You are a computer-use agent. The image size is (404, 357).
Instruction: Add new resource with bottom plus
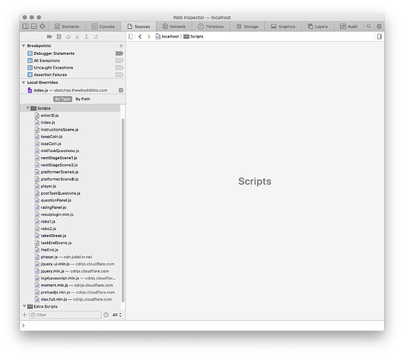tap(24, 315)
